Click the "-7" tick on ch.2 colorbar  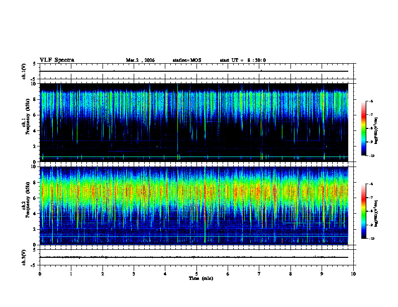click(x=370, y=198)
